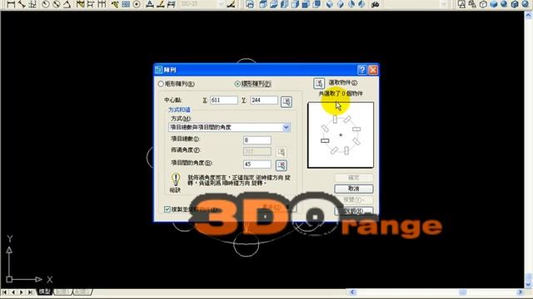
Task: Open the method (方式) dropdown
Action: click(286, 127)
